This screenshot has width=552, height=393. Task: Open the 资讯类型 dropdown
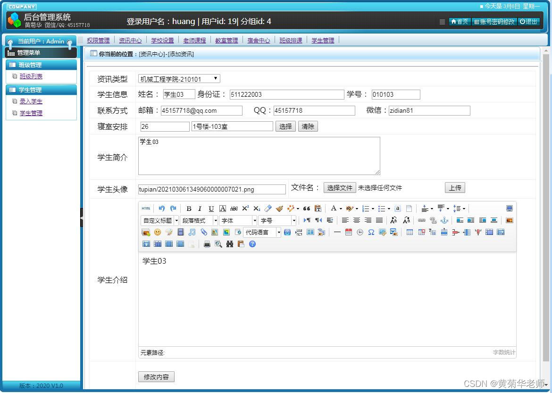(179, 79)
